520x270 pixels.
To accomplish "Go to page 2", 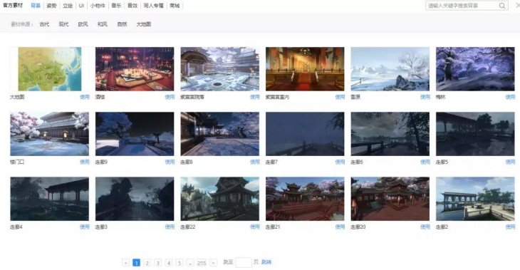I will (x=147, y=263).
